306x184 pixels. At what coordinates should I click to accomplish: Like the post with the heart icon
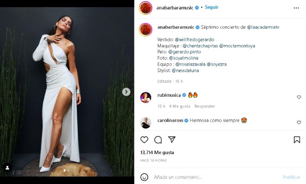click(144, 140)
